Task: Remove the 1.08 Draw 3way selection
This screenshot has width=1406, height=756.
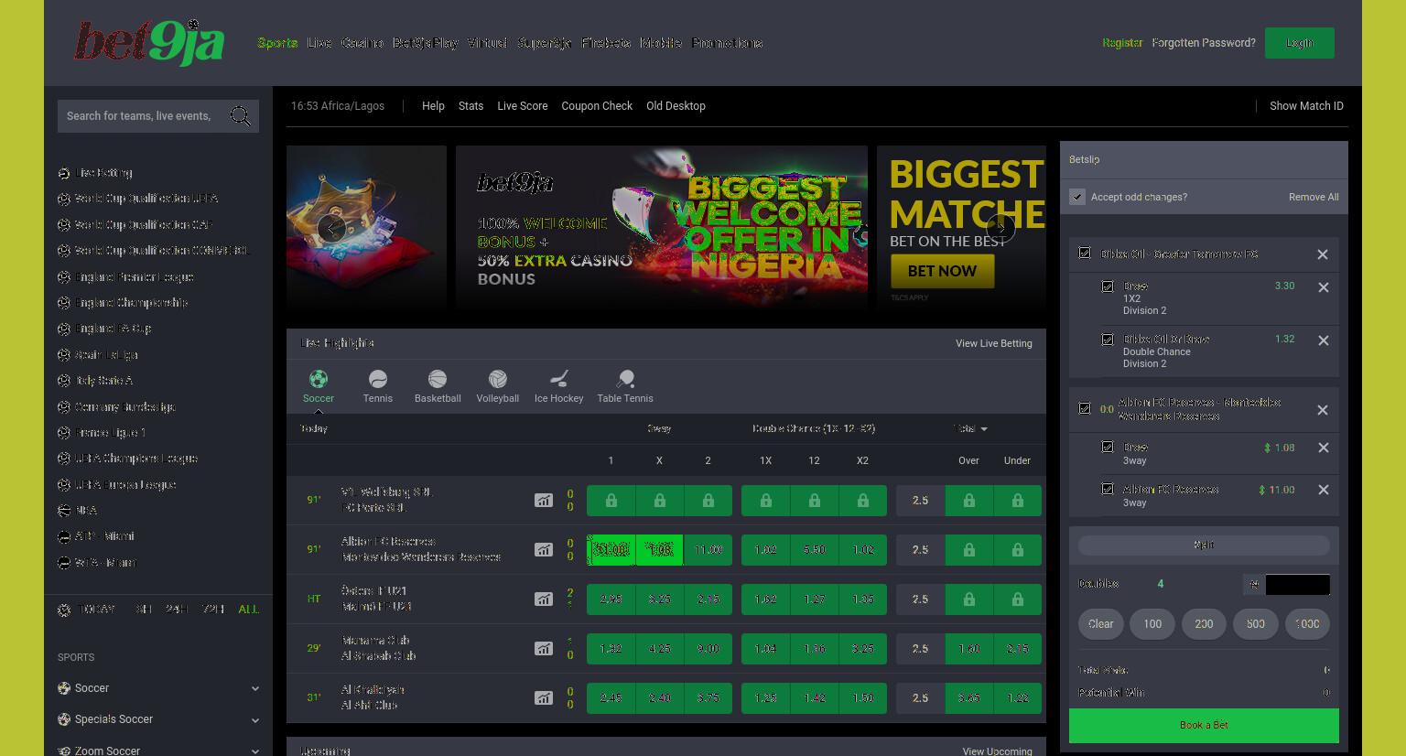Action: point(1323,448)
